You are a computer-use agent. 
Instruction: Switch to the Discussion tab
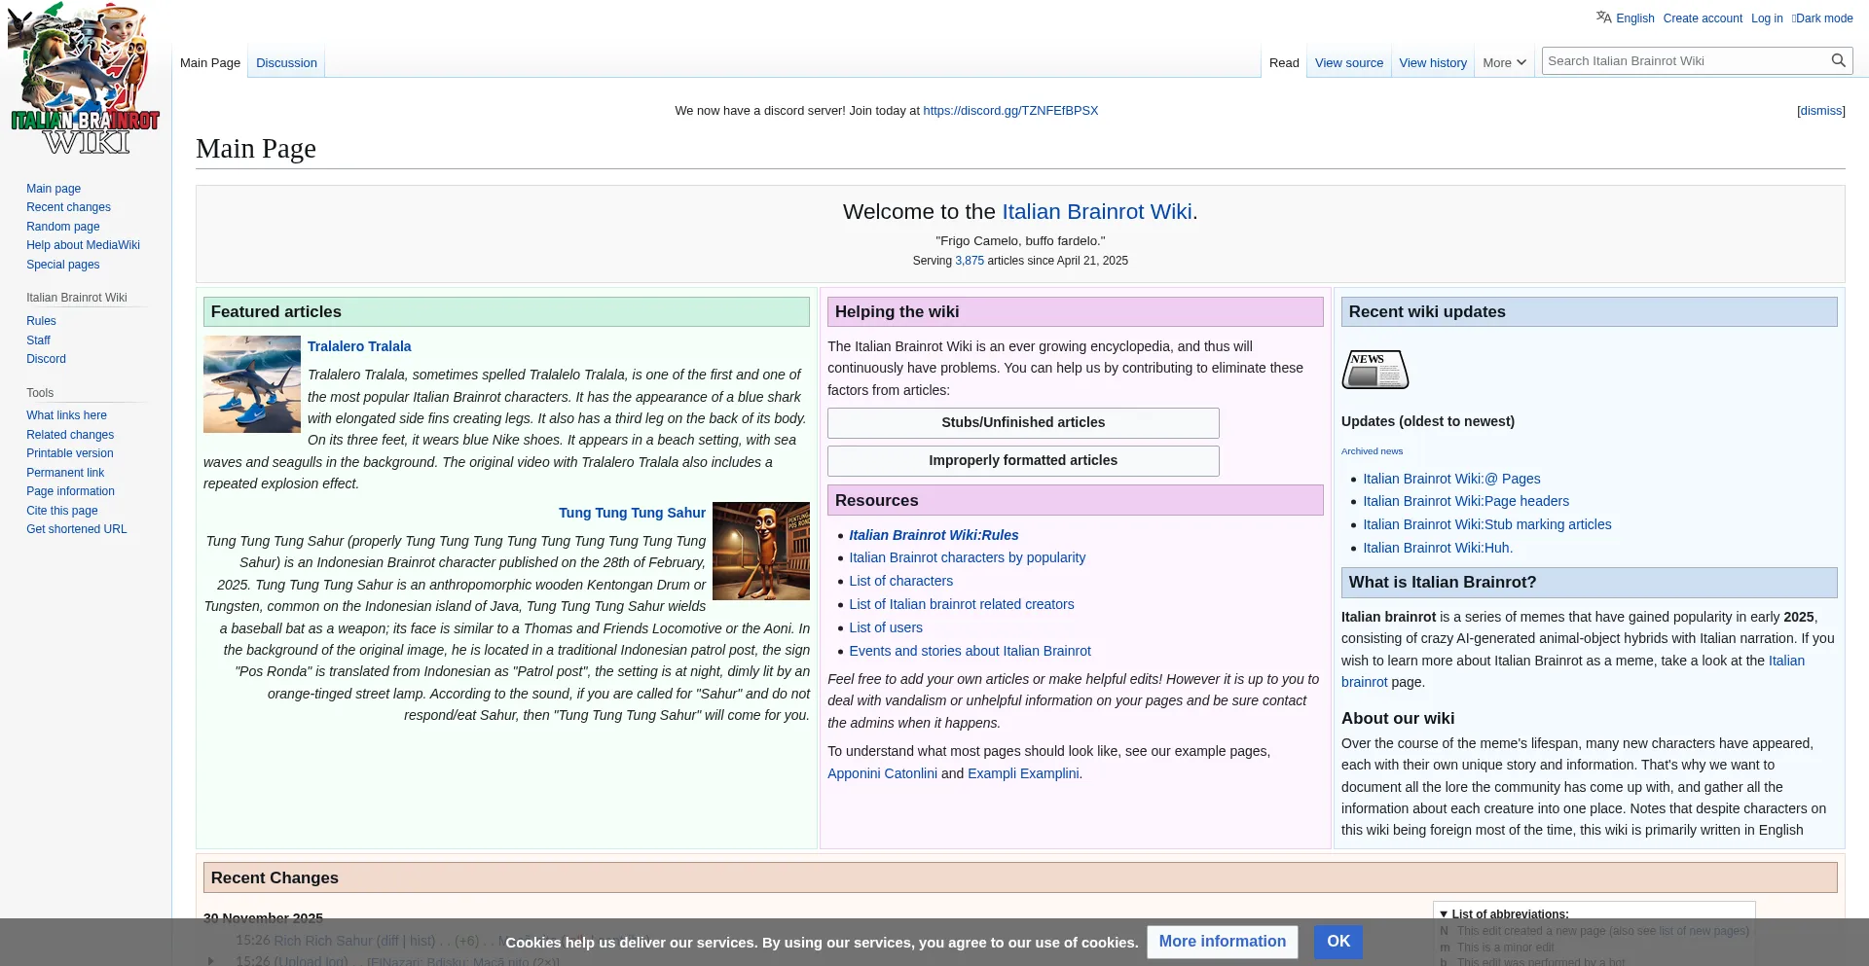pos(286,63)
